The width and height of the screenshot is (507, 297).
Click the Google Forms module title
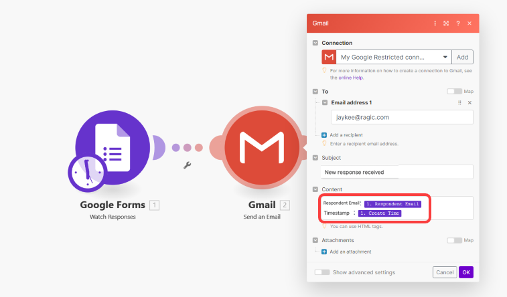coord(113,205)
